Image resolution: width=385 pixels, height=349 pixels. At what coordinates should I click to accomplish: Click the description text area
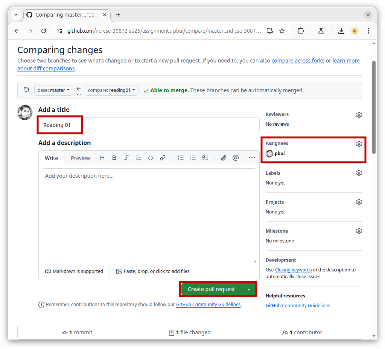tap(149, 216)
